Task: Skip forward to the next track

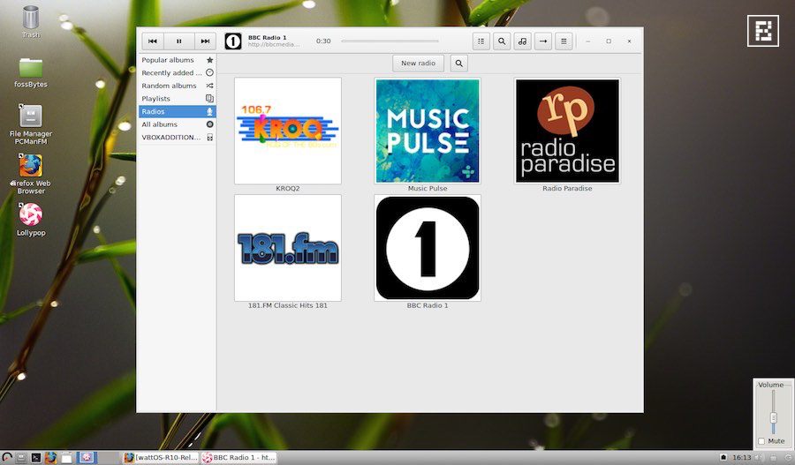Action: 205,41
